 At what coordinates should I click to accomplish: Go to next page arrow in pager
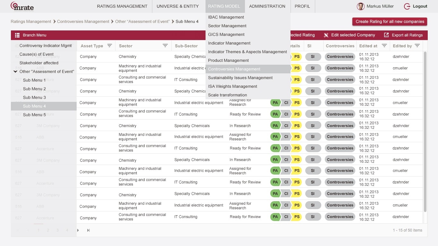78,230
